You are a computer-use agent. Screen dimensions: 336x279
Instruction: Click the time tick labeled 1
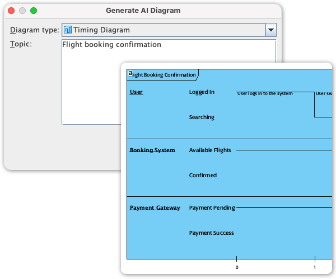coord(315,267)
